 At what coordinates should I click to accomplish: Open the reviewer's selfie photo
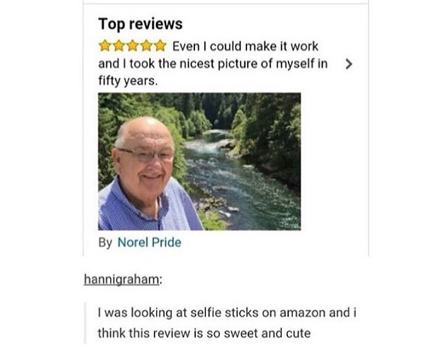[x=199, y=161]
